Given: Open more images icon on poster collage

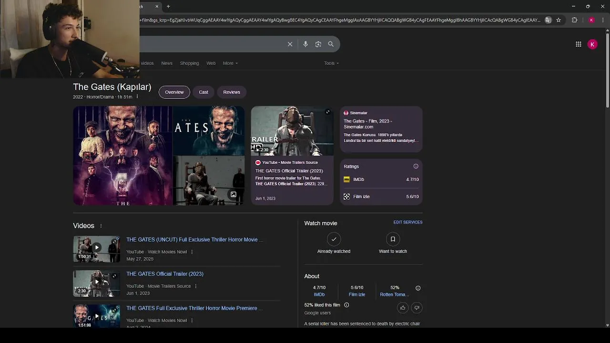Looking at the screenshot, I should [234, 194].
